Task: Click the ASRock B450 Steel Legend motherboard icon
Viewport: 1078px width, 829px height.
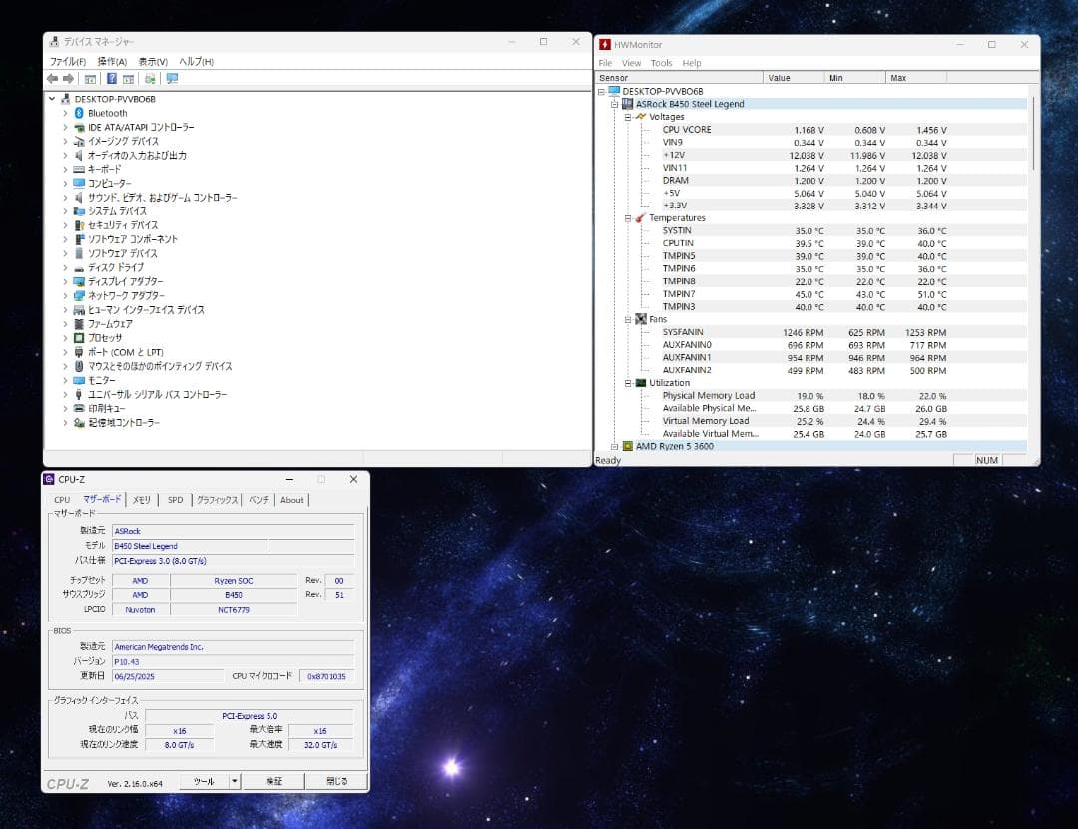Action: [627, 104]
